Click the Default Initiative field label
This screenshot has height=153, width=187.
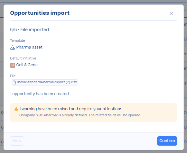[x=23, y=58]
